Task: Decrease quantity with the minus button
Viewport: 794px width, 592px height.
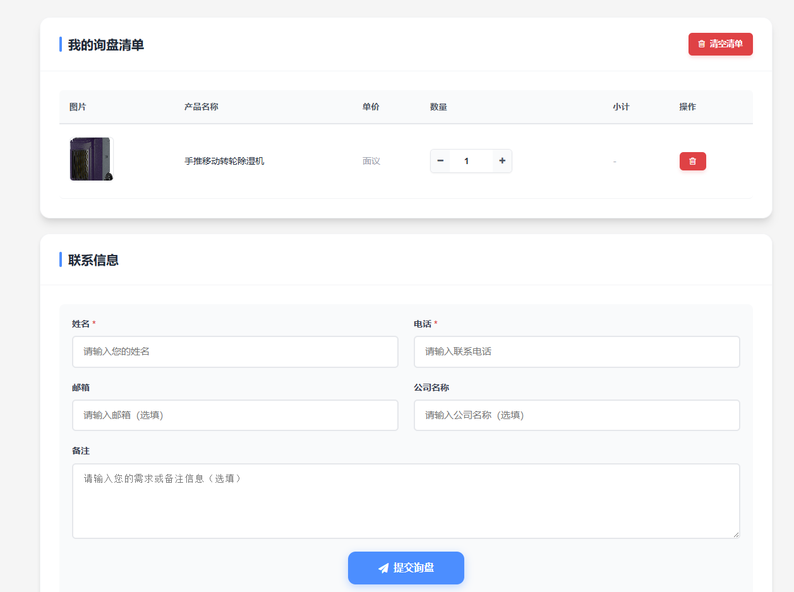Action: click(440, 161)
